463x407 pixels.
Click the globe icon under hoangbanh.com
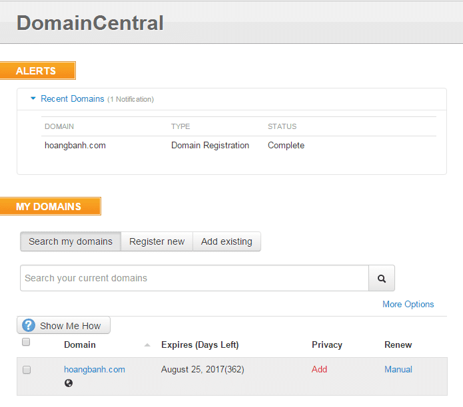pos(69,383)
